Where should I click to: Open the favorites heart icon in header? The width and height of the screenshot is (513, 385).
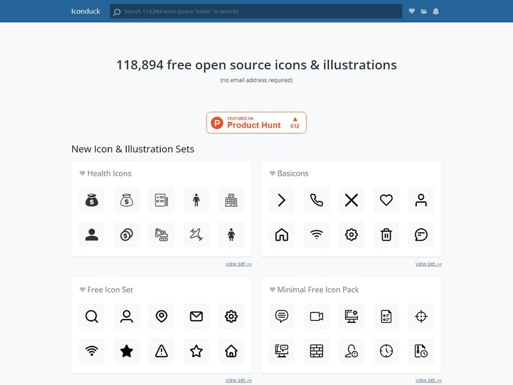point(412,11)
